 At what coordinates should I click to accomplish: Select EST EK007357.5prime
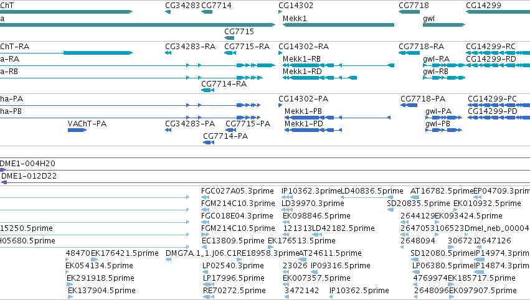316,278
